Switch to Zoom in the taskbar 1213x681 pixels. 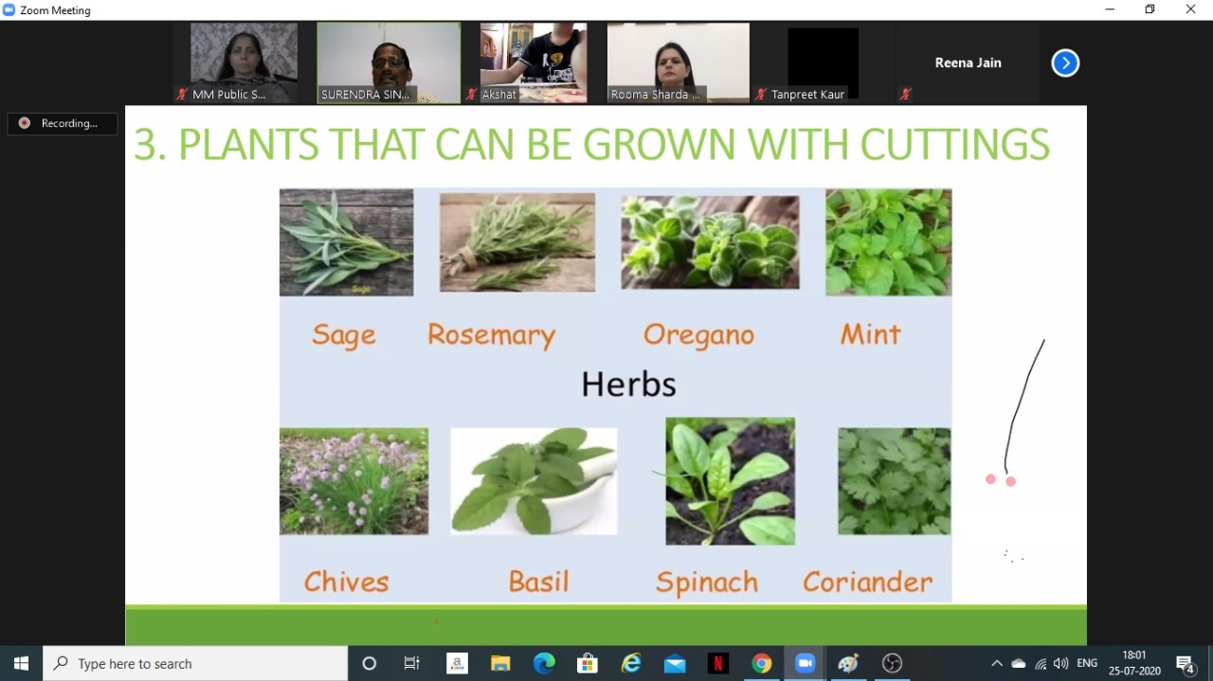tap(805, 664)
